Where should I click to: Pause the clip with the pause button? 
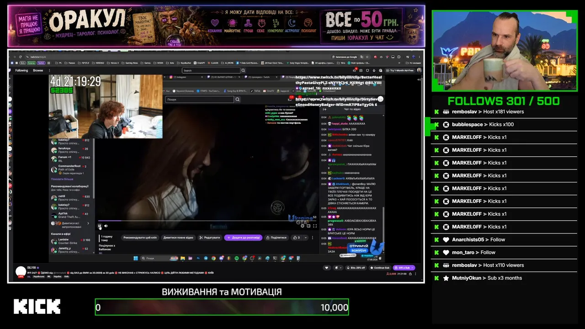click(x=100, y=226)
